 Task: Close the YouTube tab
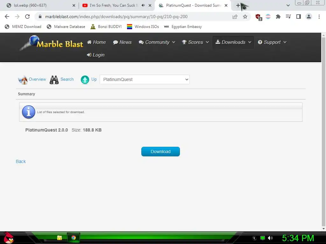coord(150,6)
